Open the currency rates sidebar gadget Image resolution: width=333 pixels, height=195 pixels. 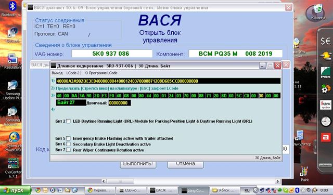click(326, 41)
